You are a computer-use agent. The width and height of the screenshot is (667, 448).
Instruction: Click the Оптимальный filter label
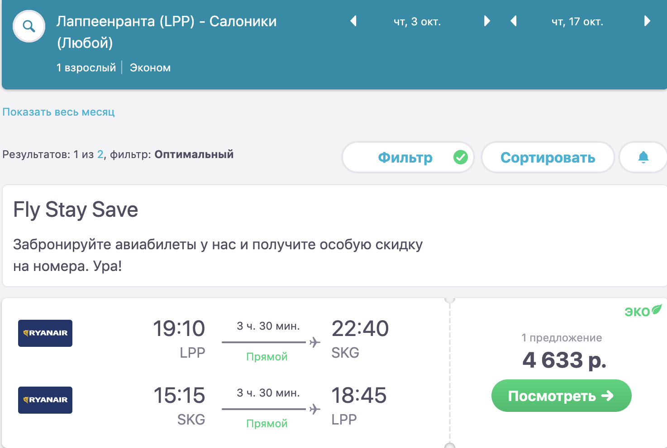(x=194, y=154)
